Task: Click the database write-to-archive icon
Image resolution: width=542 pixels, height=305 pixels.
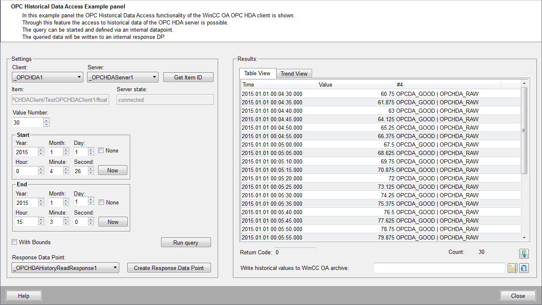Action: point(524,268)
